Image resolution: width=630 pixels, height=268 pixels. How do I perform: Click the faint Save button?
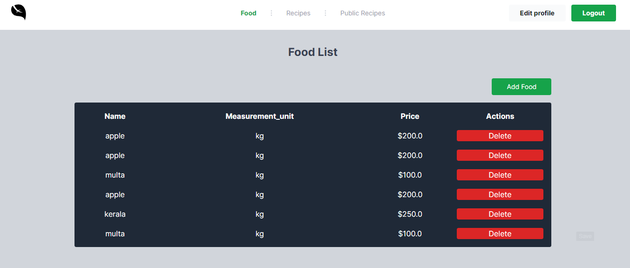click(585, 236)
